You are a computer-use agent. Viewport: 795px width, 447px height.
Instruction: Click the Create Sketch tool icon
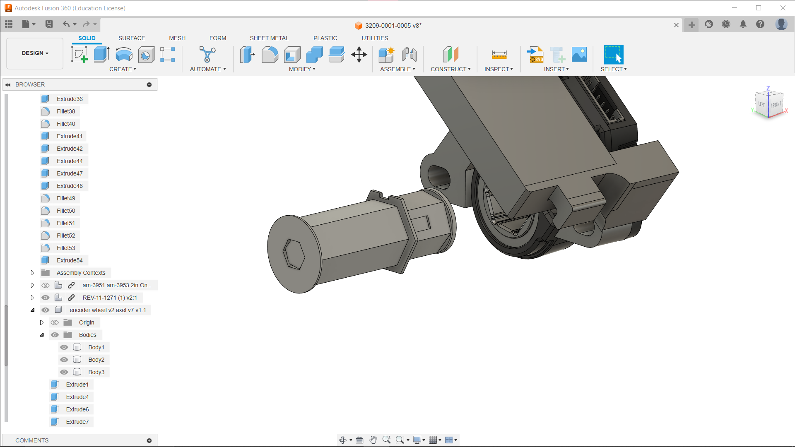(79, 54)
